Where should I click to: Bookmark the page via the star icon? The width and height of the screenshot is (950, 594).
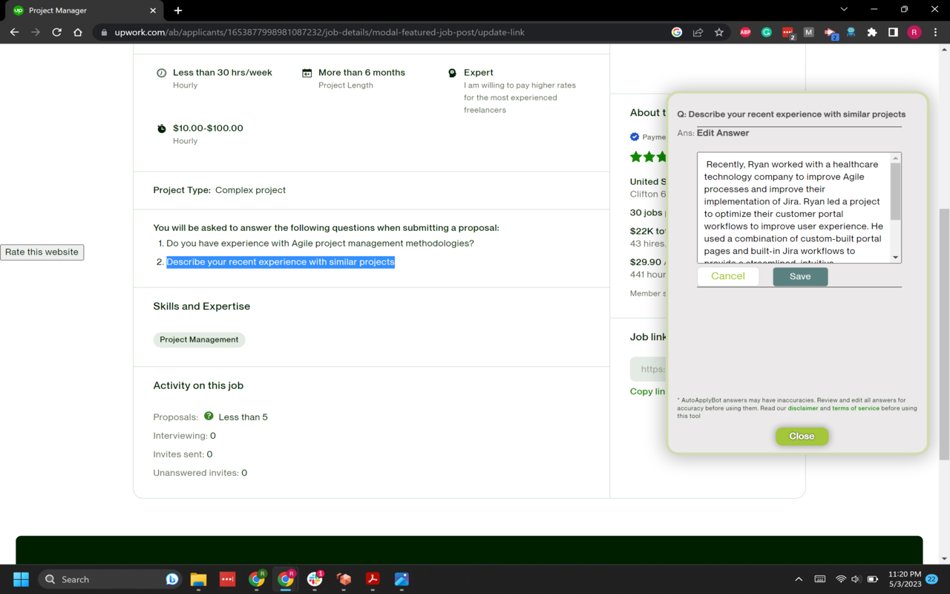(718, 32)
